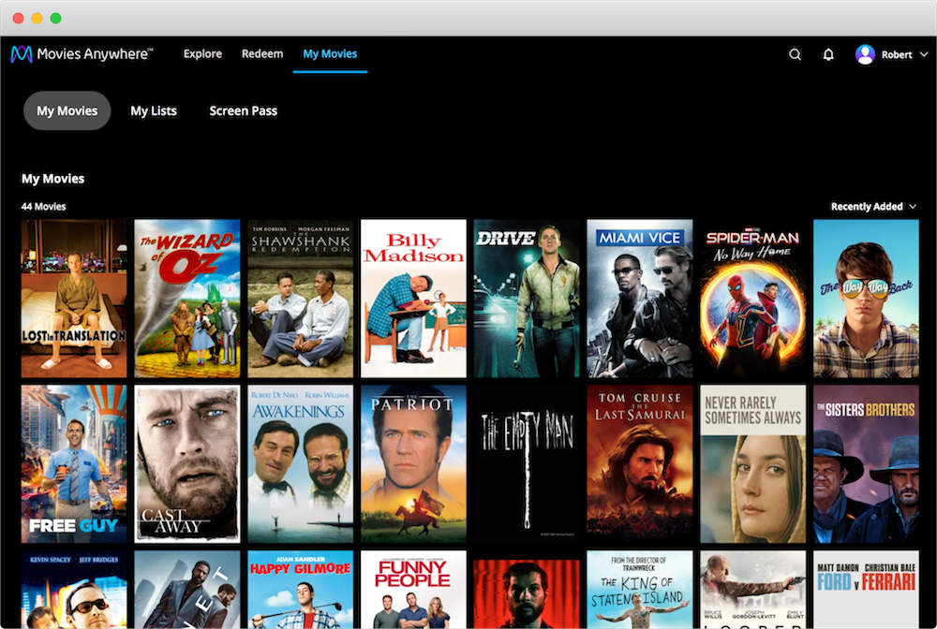Select the My Movies pill button
The image size is (937, 629).
click(x=67, y=111)
